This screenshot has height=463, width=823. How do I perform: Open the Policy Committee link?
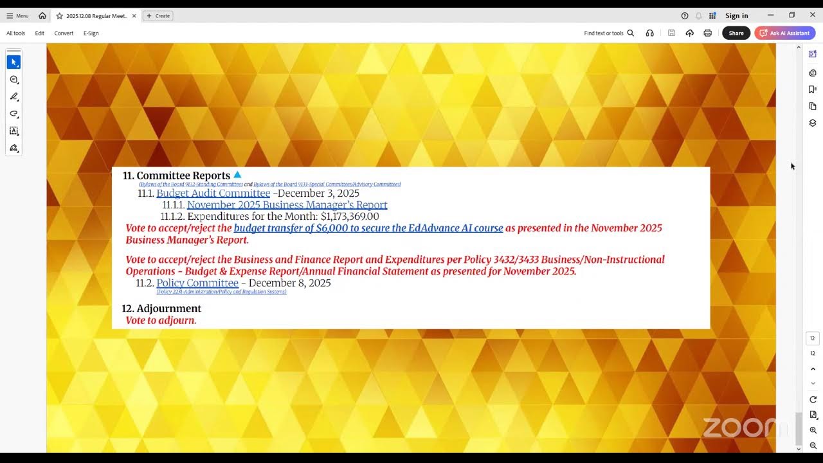click(197, 283)
